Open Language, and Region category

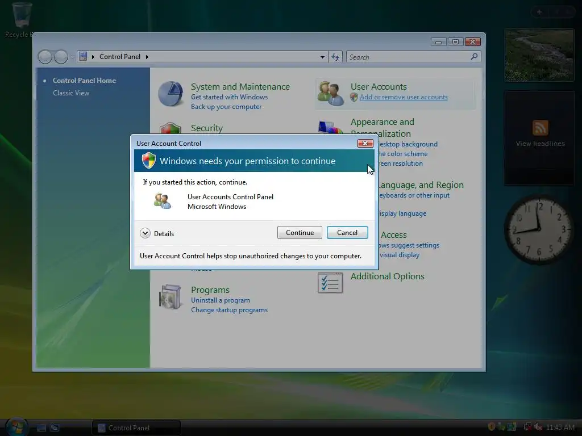(x=421, y=185)
